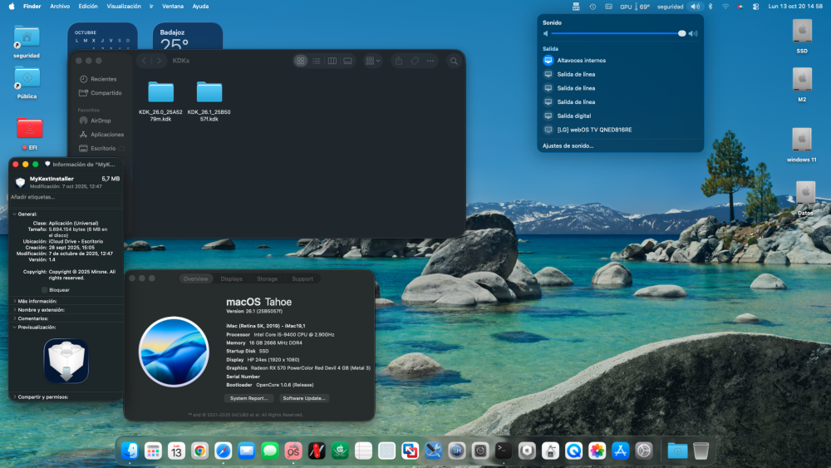
Task: Open the Ventana menu
Action: click(x=173, y=7)
